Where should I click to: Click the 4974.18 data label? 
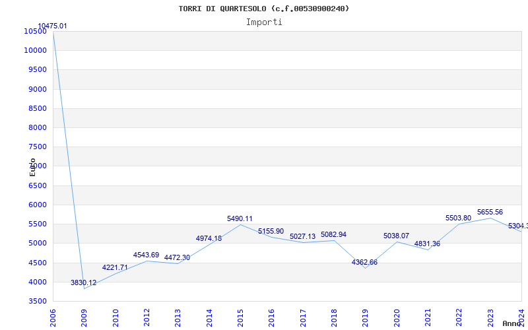click(209, 238)
